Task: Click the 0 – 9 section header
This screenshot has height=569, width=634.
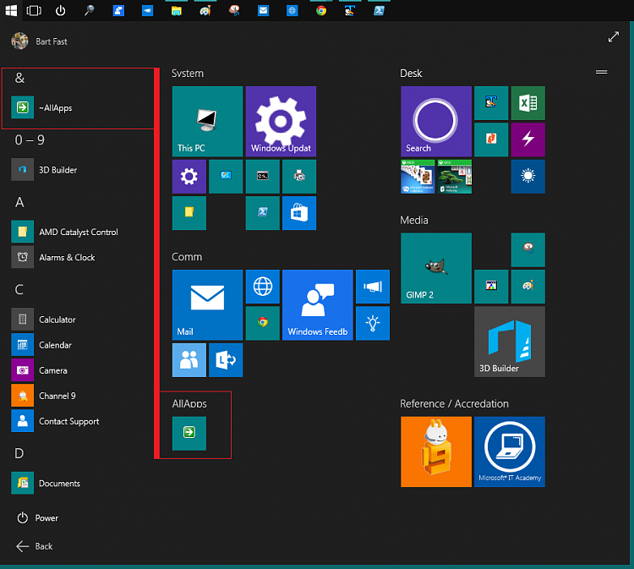Action: click(30, 140)
